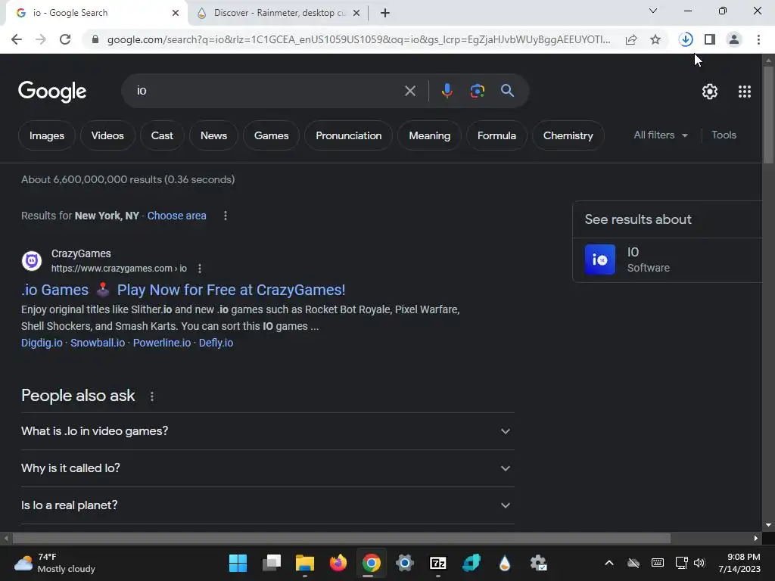775x581 pixels.
Task: Close the Rainmeter Discover tab
Action: (356, 13)
